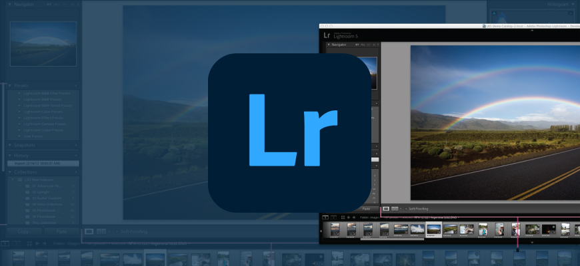Expand the Snapshots panel in the background window
Image resolution: width=580 pixels, height=266 pixels.
click(x=10, y=146)
